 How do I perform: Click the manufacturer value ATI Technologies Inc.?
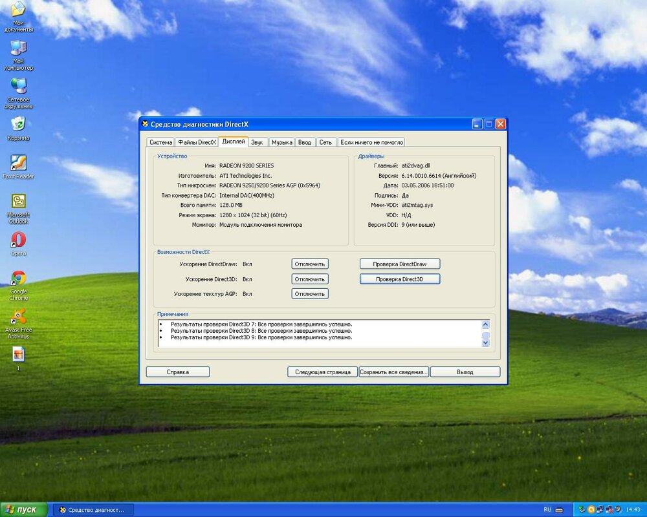click(x=245, y=176)
